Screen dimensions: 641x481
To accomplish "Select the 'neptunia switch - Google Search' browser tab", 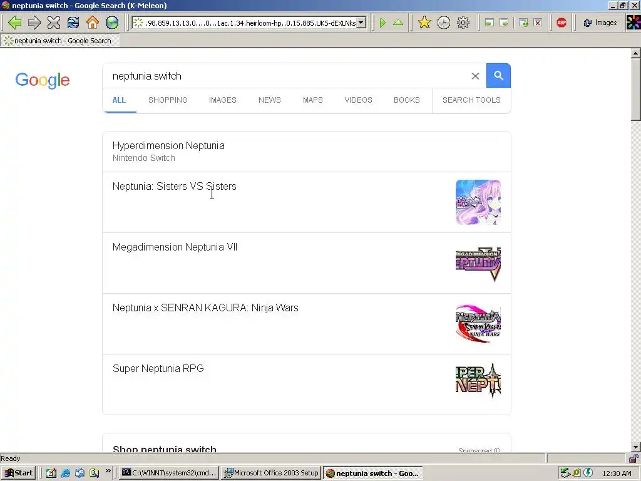I will (60, 41).
